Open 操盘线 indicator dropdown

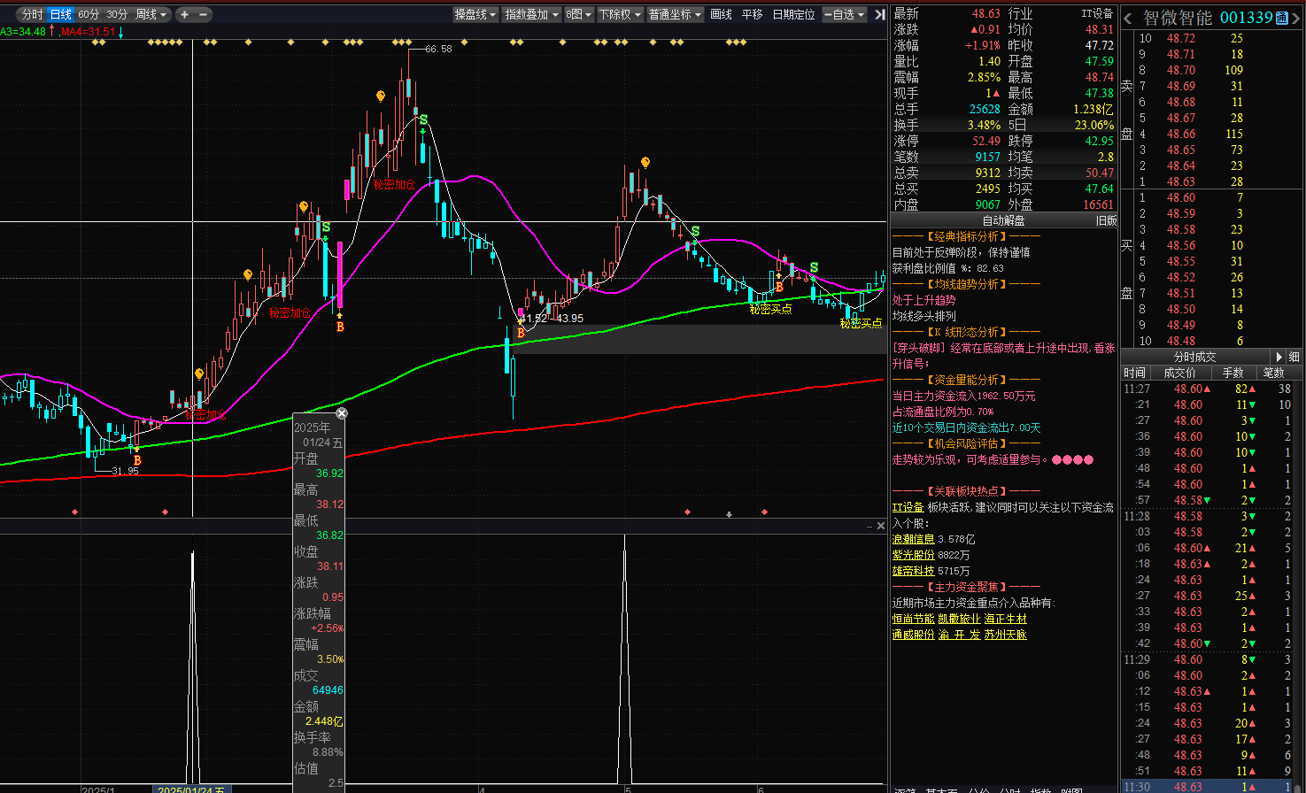475,14
